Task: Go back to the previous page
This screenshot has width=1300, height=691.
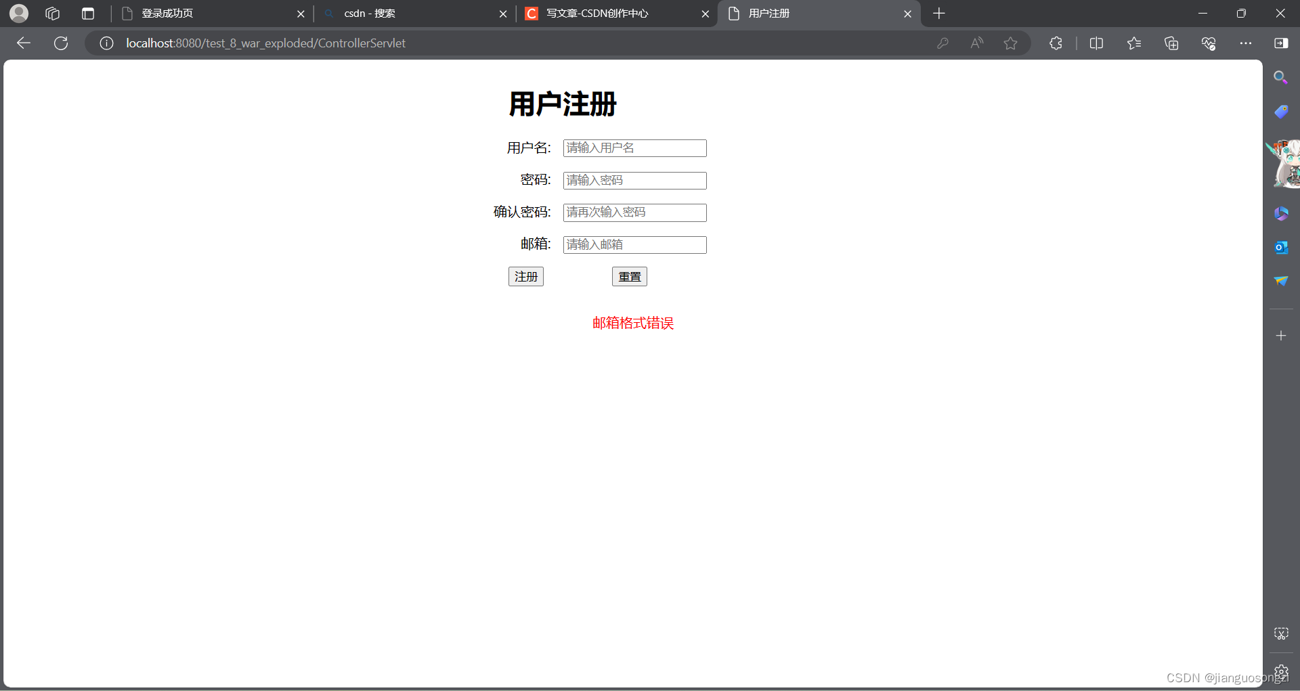Action: 24,43
